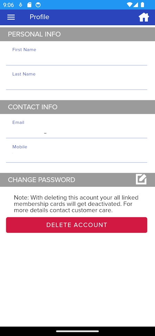Image resolution: width=155 pixels, height=336 pixels.
Task: Tap the Wi-Fi status icon
Action: pyautogui.click(x=130, y=5)
